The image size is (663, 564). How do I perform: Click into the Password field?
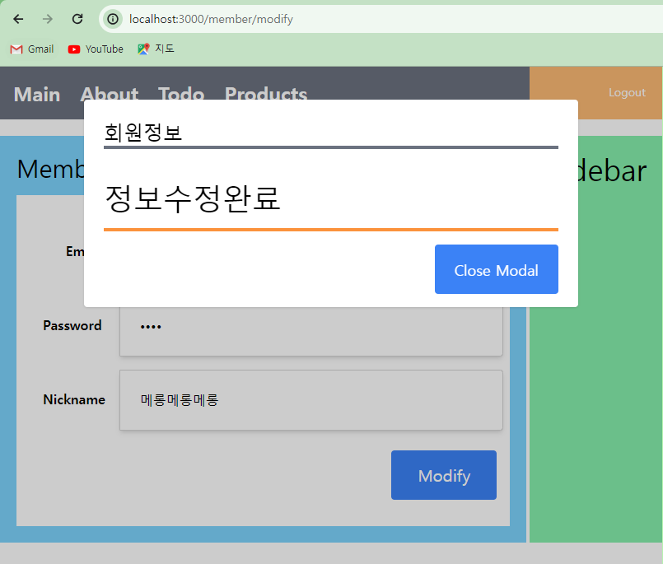click(310, 331)
